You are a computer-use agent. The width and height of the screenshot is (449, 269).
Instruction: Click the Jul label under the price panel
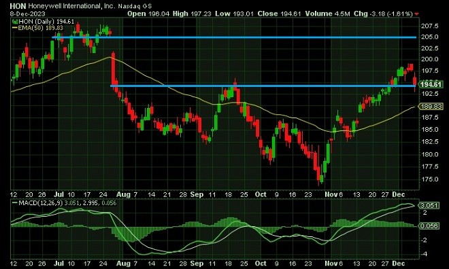click(59, 194)
